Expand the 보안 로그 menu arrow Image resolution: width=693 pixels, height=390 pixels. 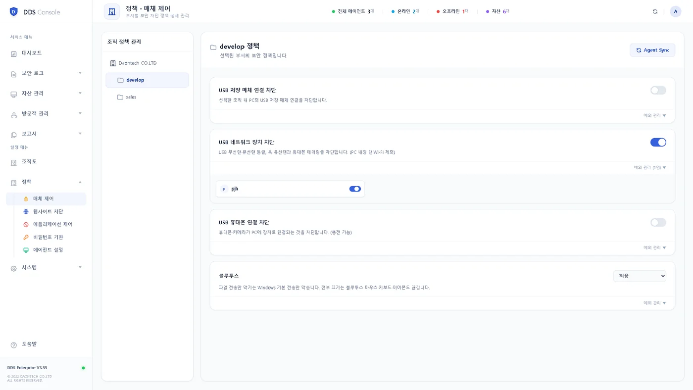click(80, 73)
